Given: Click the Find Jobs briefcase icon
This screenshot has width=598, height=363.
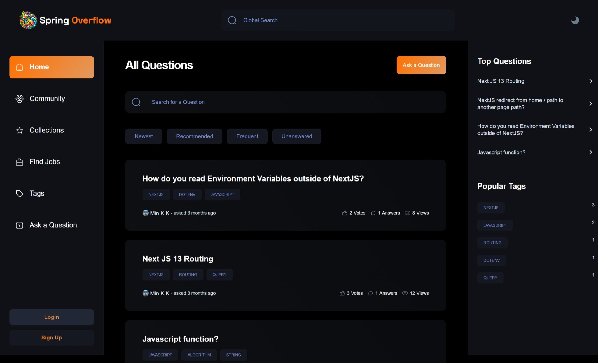Looking at the screenshot, I should (x=19, y=162).
